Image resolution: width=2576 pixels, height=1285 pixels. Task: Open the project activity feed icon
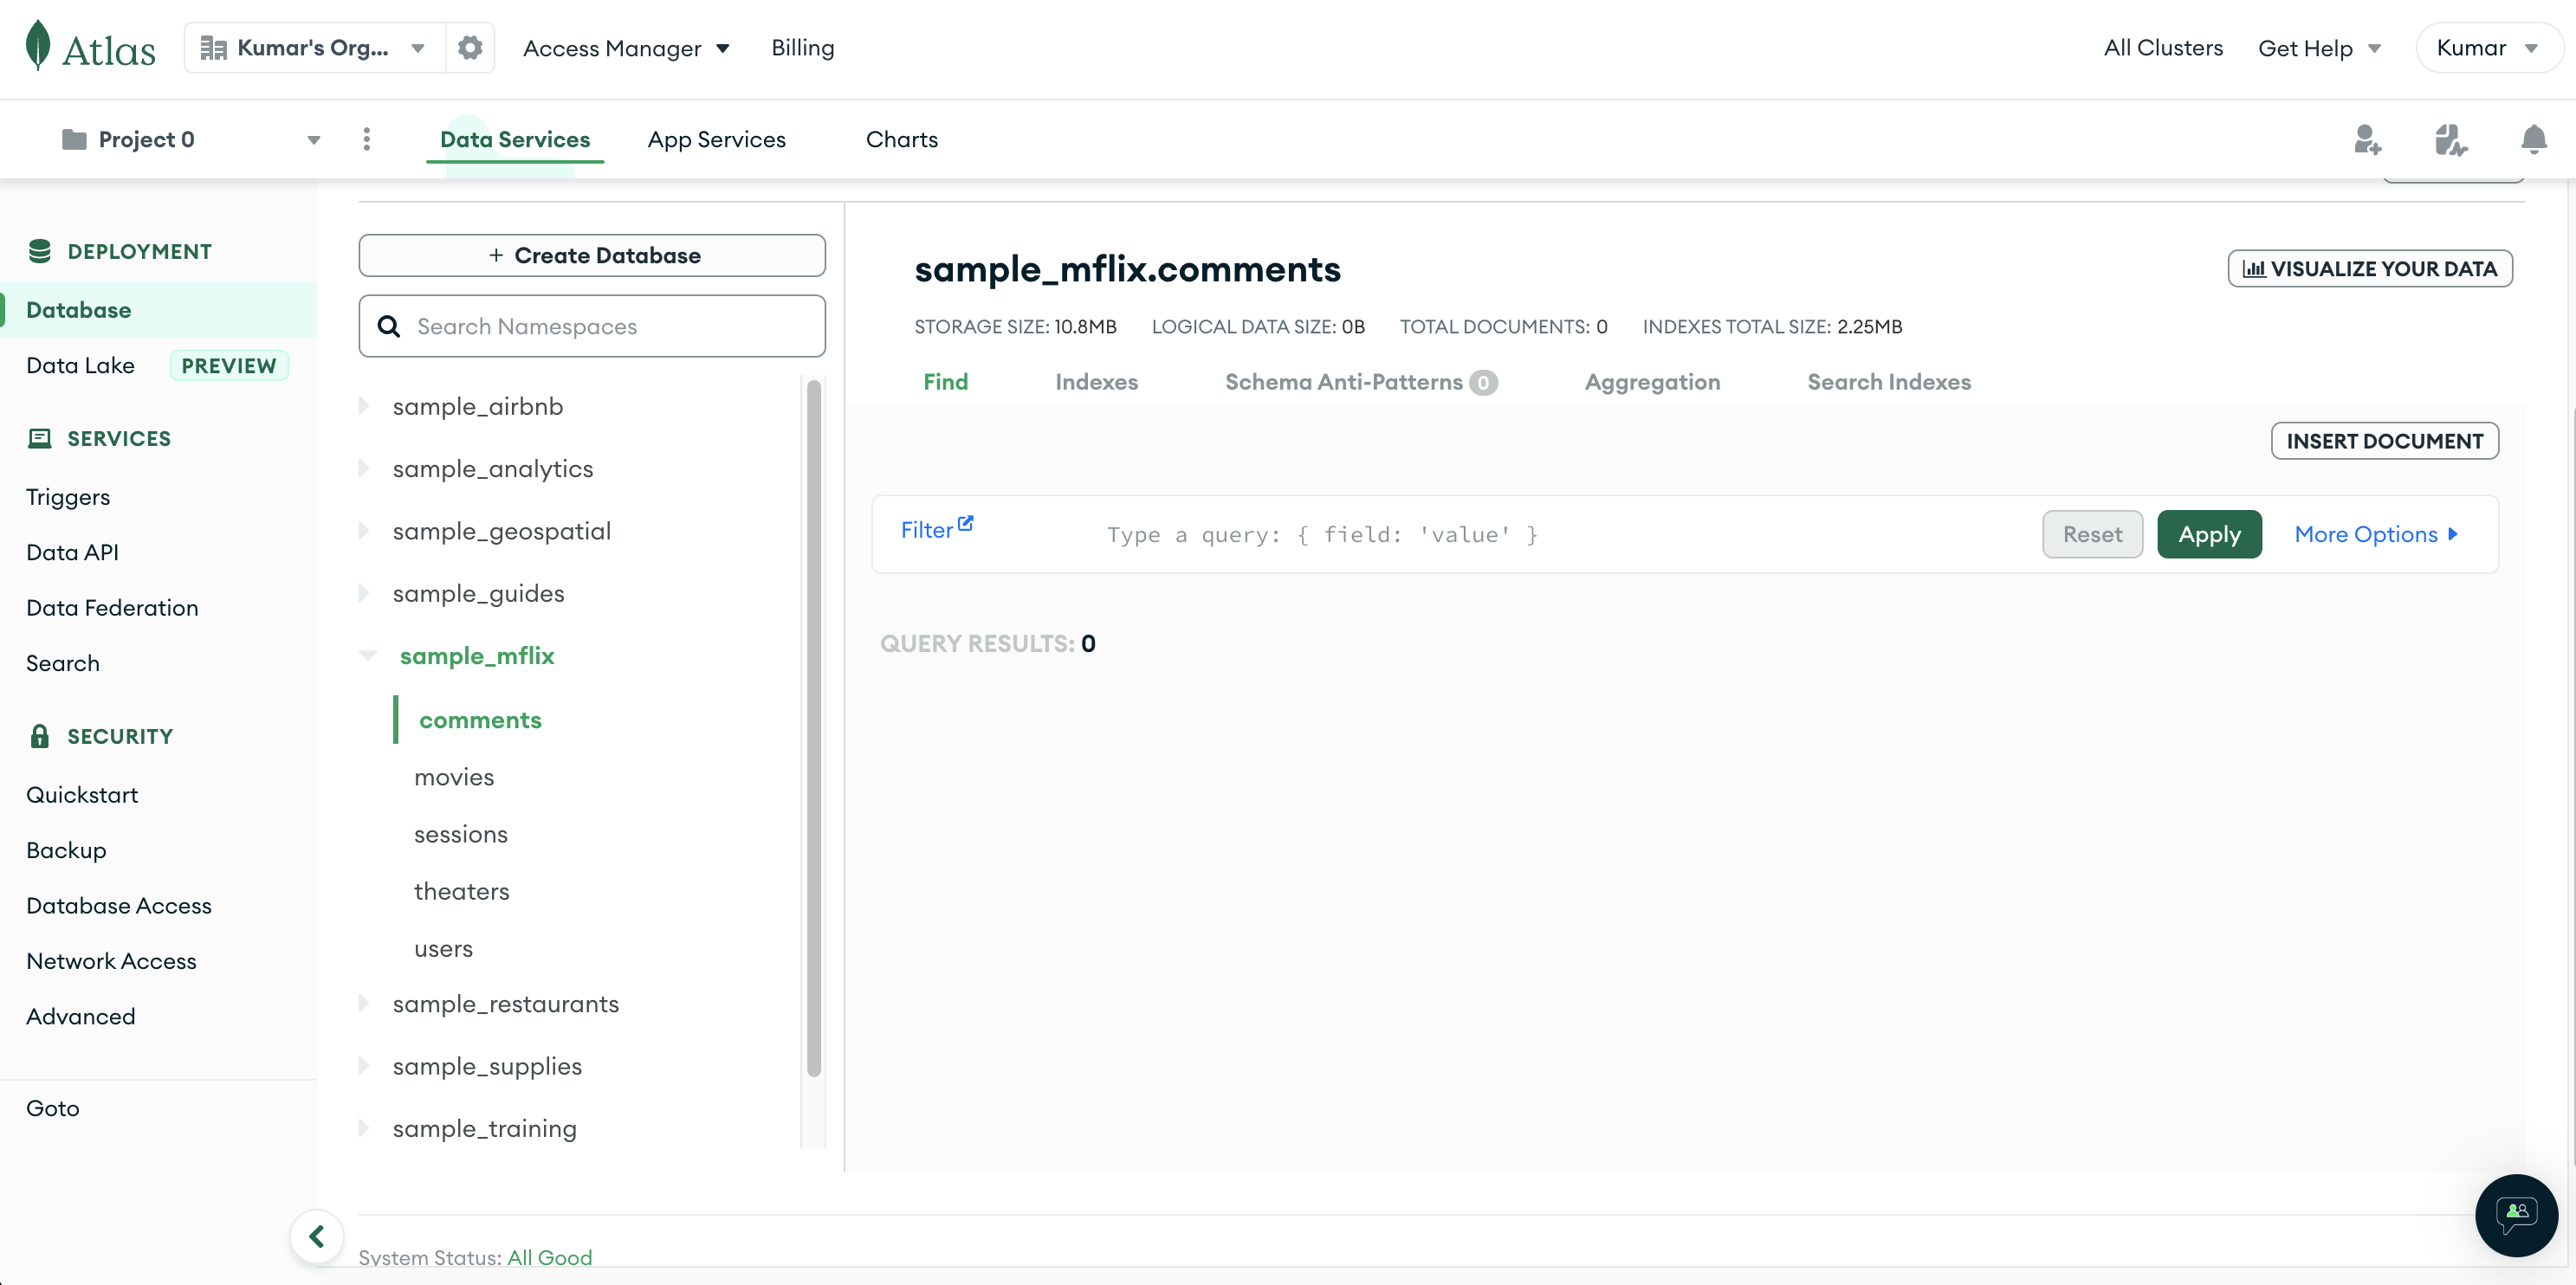coord(2451,139)
